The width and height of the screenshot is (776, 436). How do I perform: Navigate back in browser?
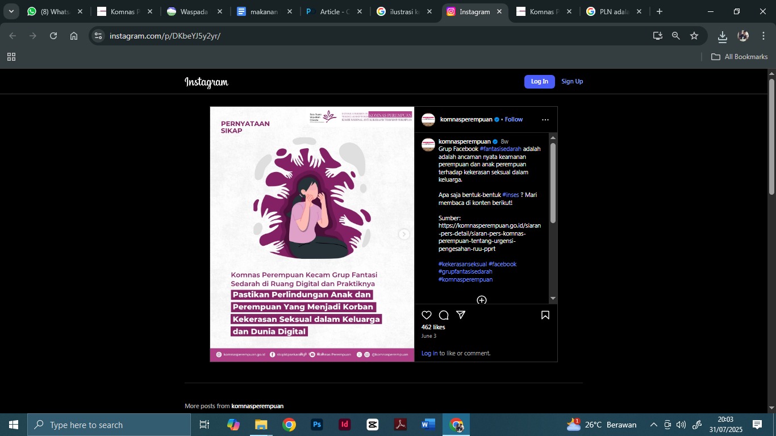point(12,36)
